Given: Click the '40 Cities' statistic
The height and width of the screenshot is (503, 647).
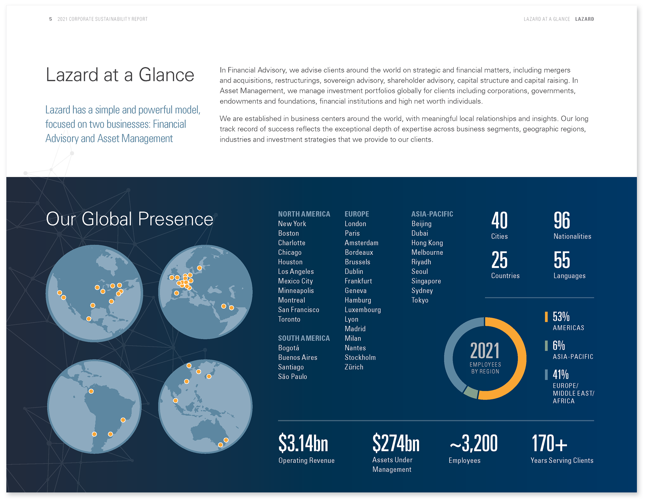Looking at the screenshot, I should point(499,225).
